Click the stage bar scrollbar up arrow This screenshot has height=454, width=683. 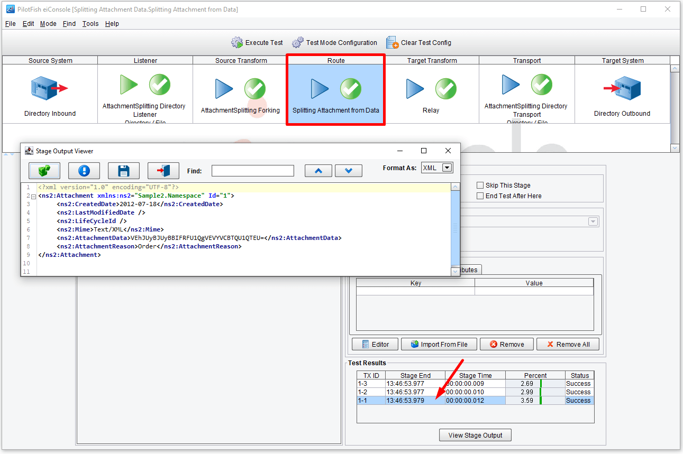click(675, 69)
